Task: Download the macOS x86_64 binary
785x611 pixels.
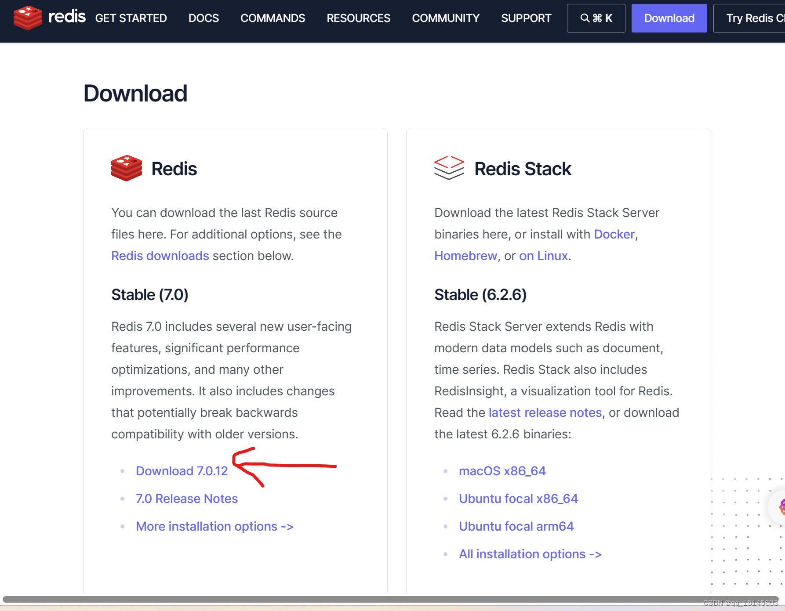Action: coord(502,471)
